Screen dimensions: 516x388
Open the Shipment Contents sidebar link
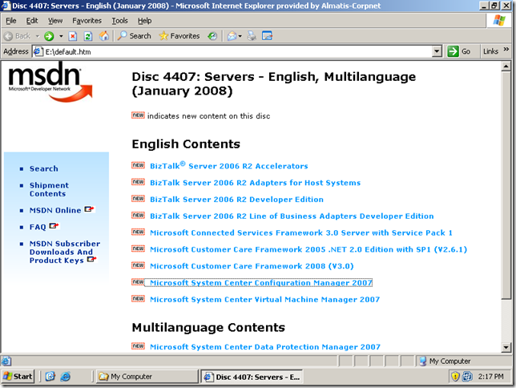click(x=49, y=189)
